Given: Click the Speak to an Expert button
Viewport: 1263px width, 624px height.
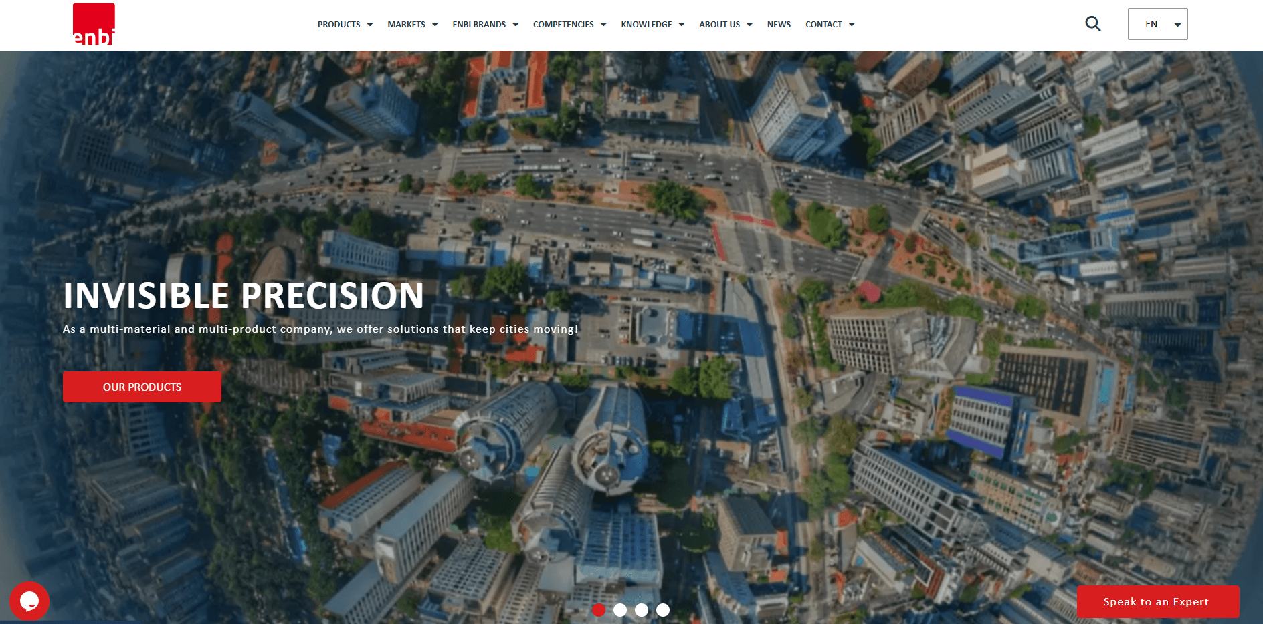Looking at the screenshot, I should 1157,601.
